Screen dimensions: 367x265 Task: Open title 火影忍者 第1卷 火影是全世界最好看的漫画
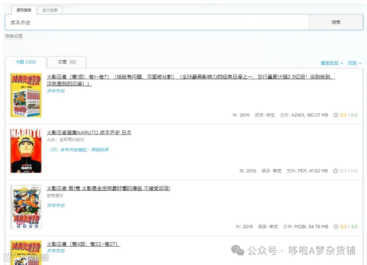pos(108,188)
